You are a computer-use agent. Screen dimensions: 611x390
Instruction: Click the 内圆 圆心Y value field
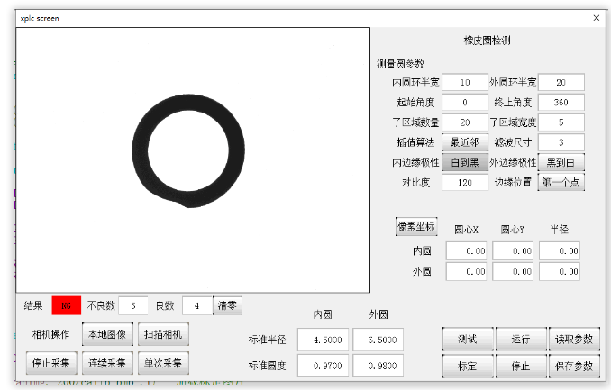[513, 251]
